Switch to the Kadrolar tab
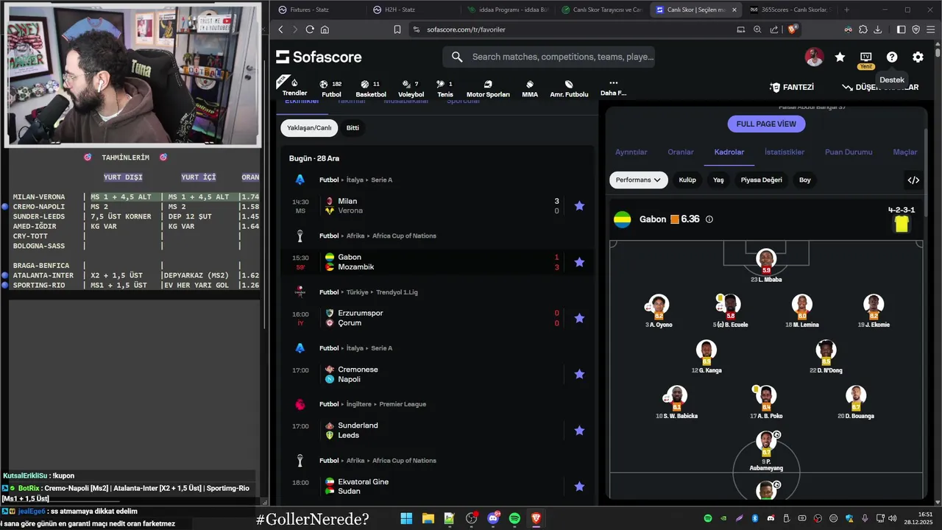942x530 pixels. point(729,152)
